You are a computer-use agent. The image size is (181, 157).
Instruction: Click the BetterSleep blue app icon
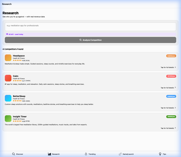pos(8,98)
